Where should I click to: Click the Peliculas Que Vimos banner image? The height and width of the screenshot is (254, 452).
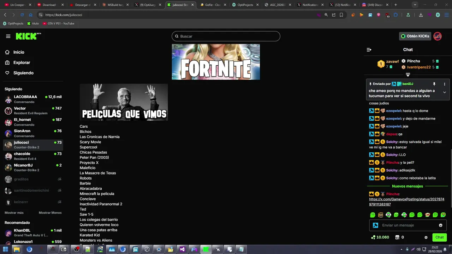124,102
